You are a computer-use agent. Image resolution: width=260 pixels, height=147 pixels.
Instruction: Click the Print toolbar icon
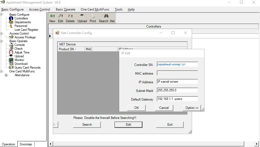pos(93,16)
